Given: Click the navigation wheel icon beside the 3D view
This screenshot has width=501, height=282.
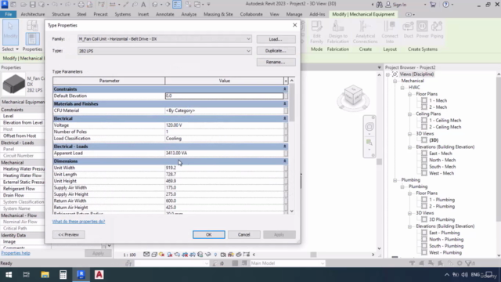Looking at the screenshot, I should point(369,127).
